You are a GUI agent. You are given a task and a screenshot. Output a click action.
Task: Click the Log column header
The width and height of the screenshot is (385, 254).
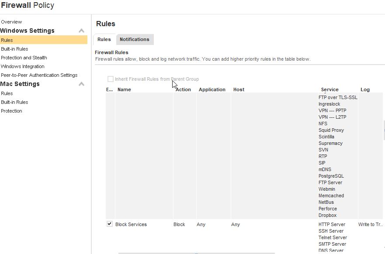(365, 89)
